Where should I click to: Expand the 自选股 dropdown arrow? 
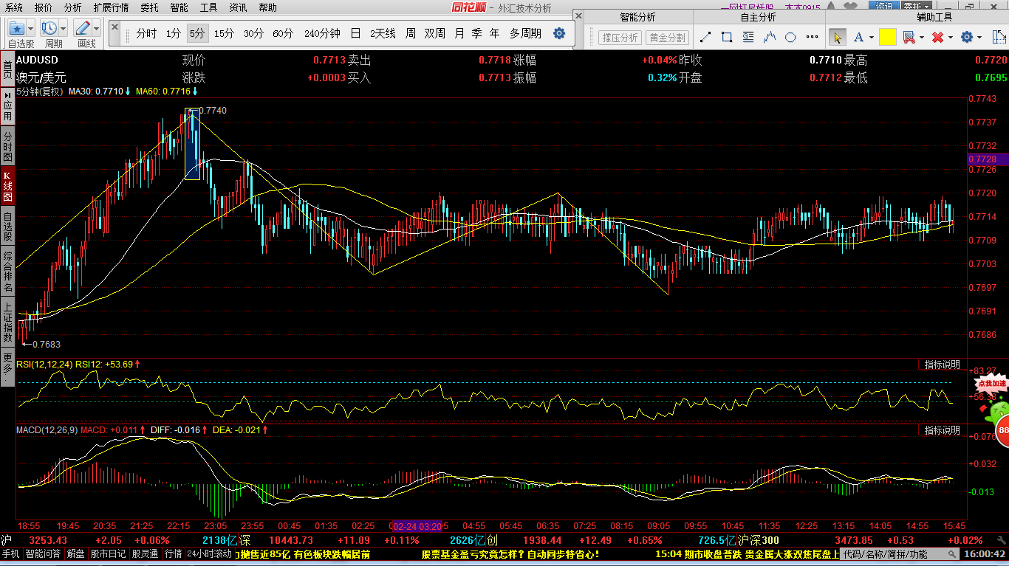[x=31, y=28]
